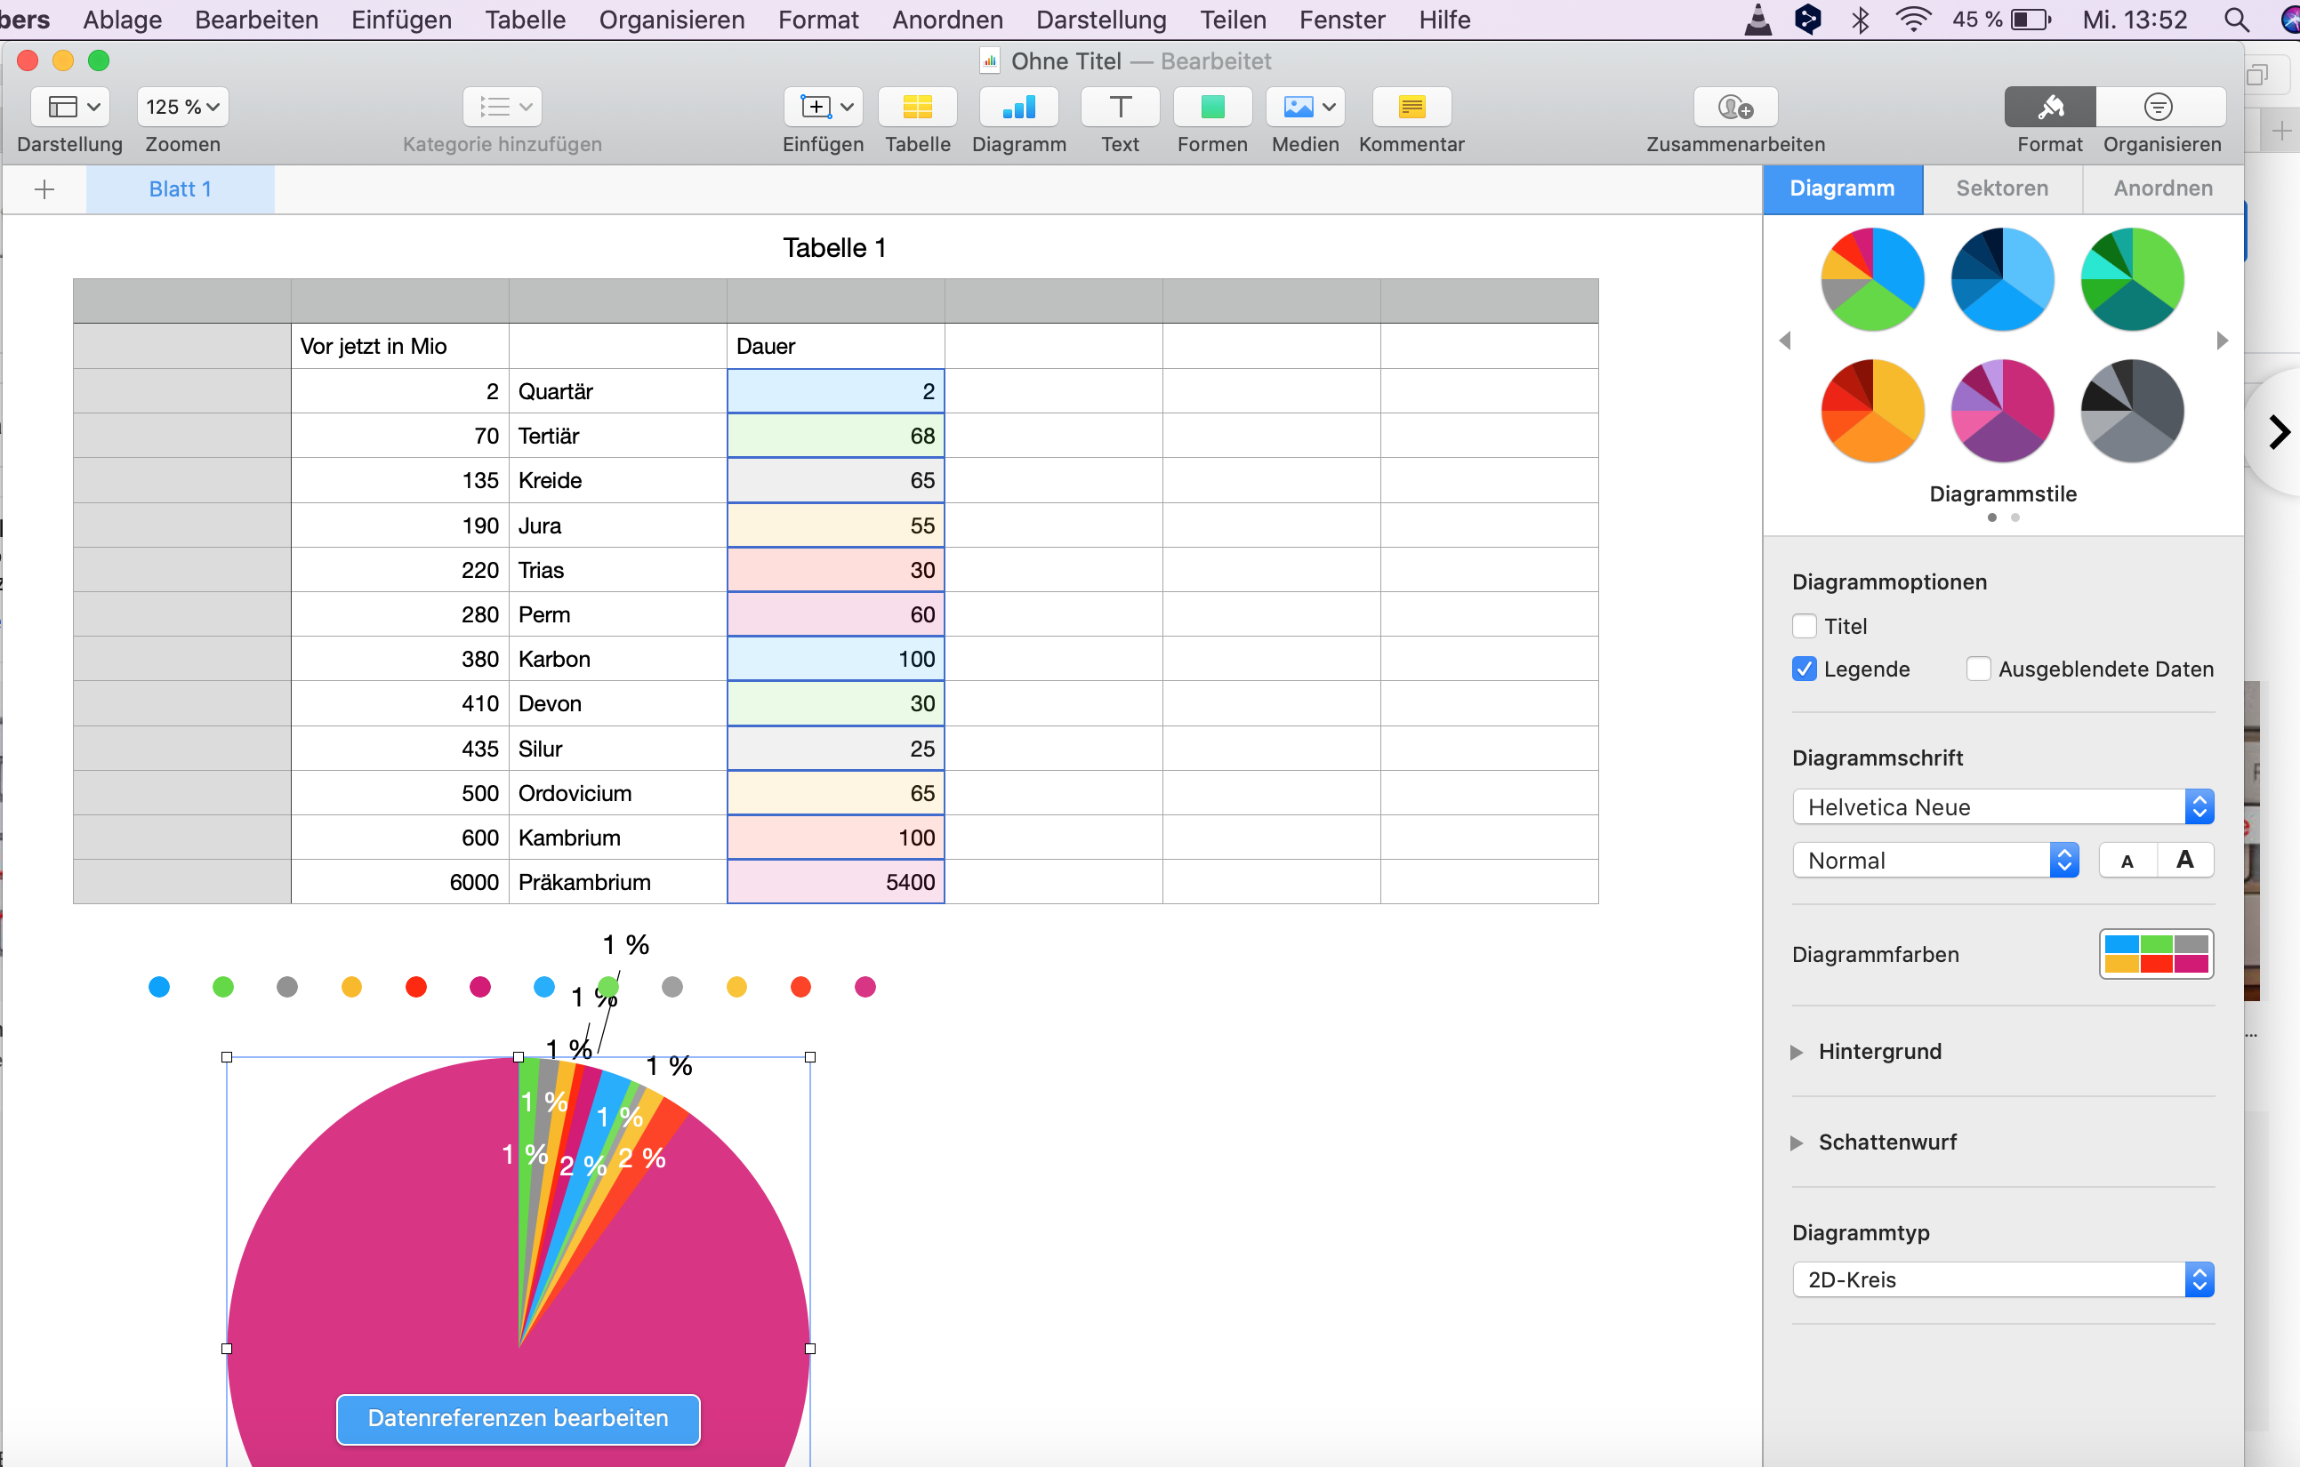Open the Formen shapes icon
Screen dimensions: 2300x1467
pyautogui.click(x=1212, y=107)
